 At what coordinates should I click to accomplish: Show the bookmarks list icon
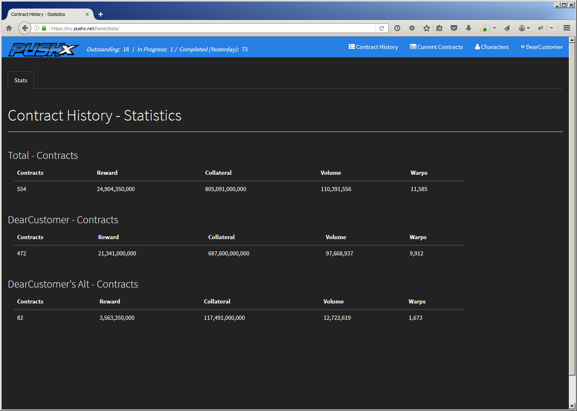pyautogui.click(x=439, y=28)
